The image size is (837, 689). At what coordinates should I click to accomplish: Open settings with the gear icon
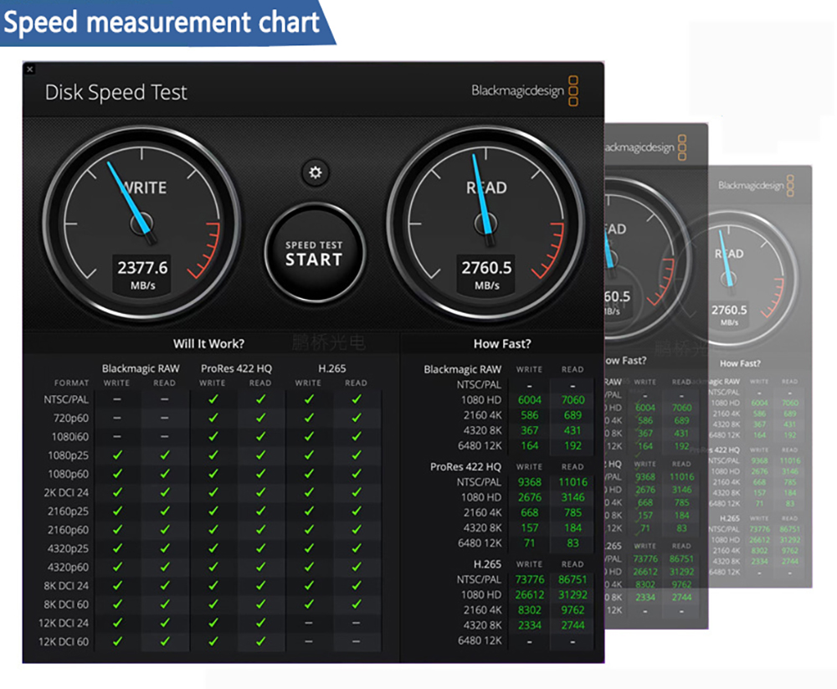point(315,172)
